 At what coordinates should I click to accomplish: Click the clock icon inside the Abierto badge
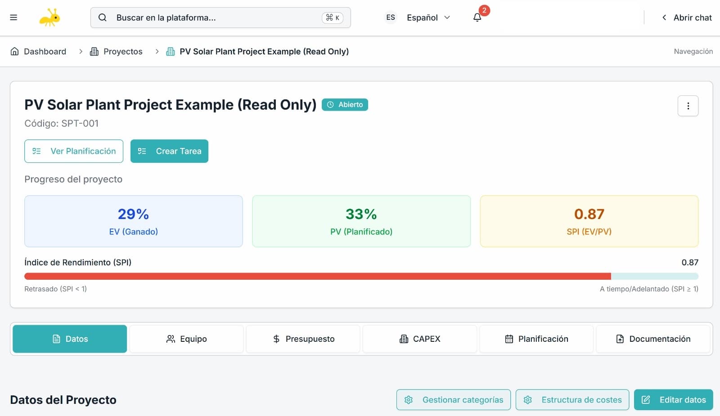[x=330, y=105]
